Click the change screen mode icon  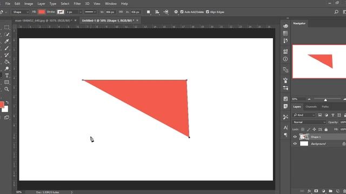(x=6, y=117)
